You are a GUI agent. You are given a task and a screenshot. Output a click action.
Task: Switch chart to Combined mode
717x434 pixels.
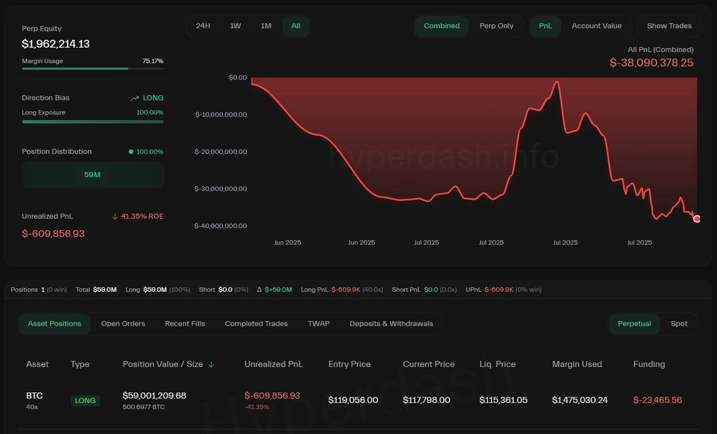tap(442, 26)
